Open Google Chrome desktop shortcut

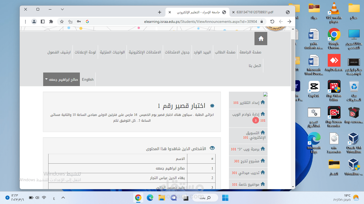pyautogui.click(x=334, y=39)
